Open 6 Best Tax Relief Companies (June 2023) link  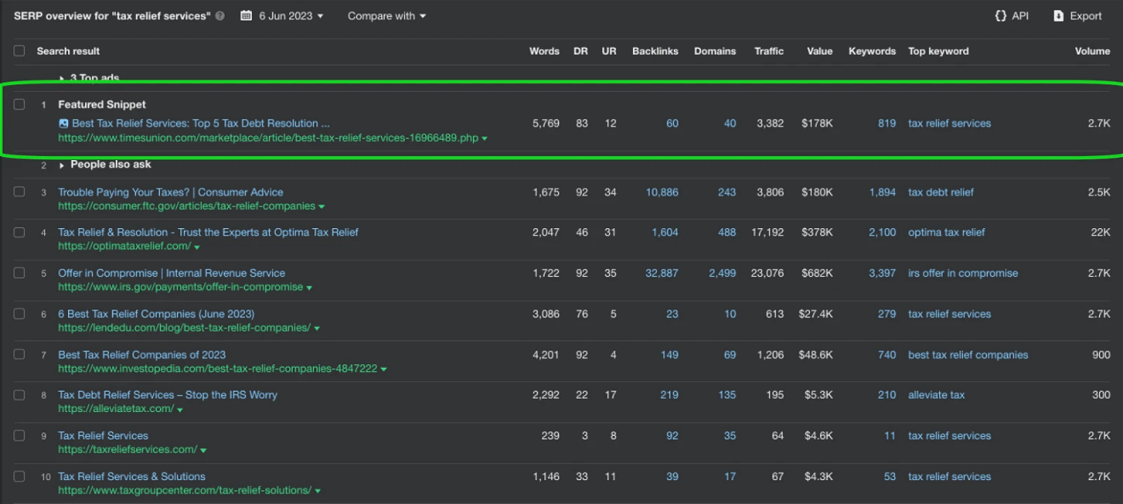tap(156, 314)
